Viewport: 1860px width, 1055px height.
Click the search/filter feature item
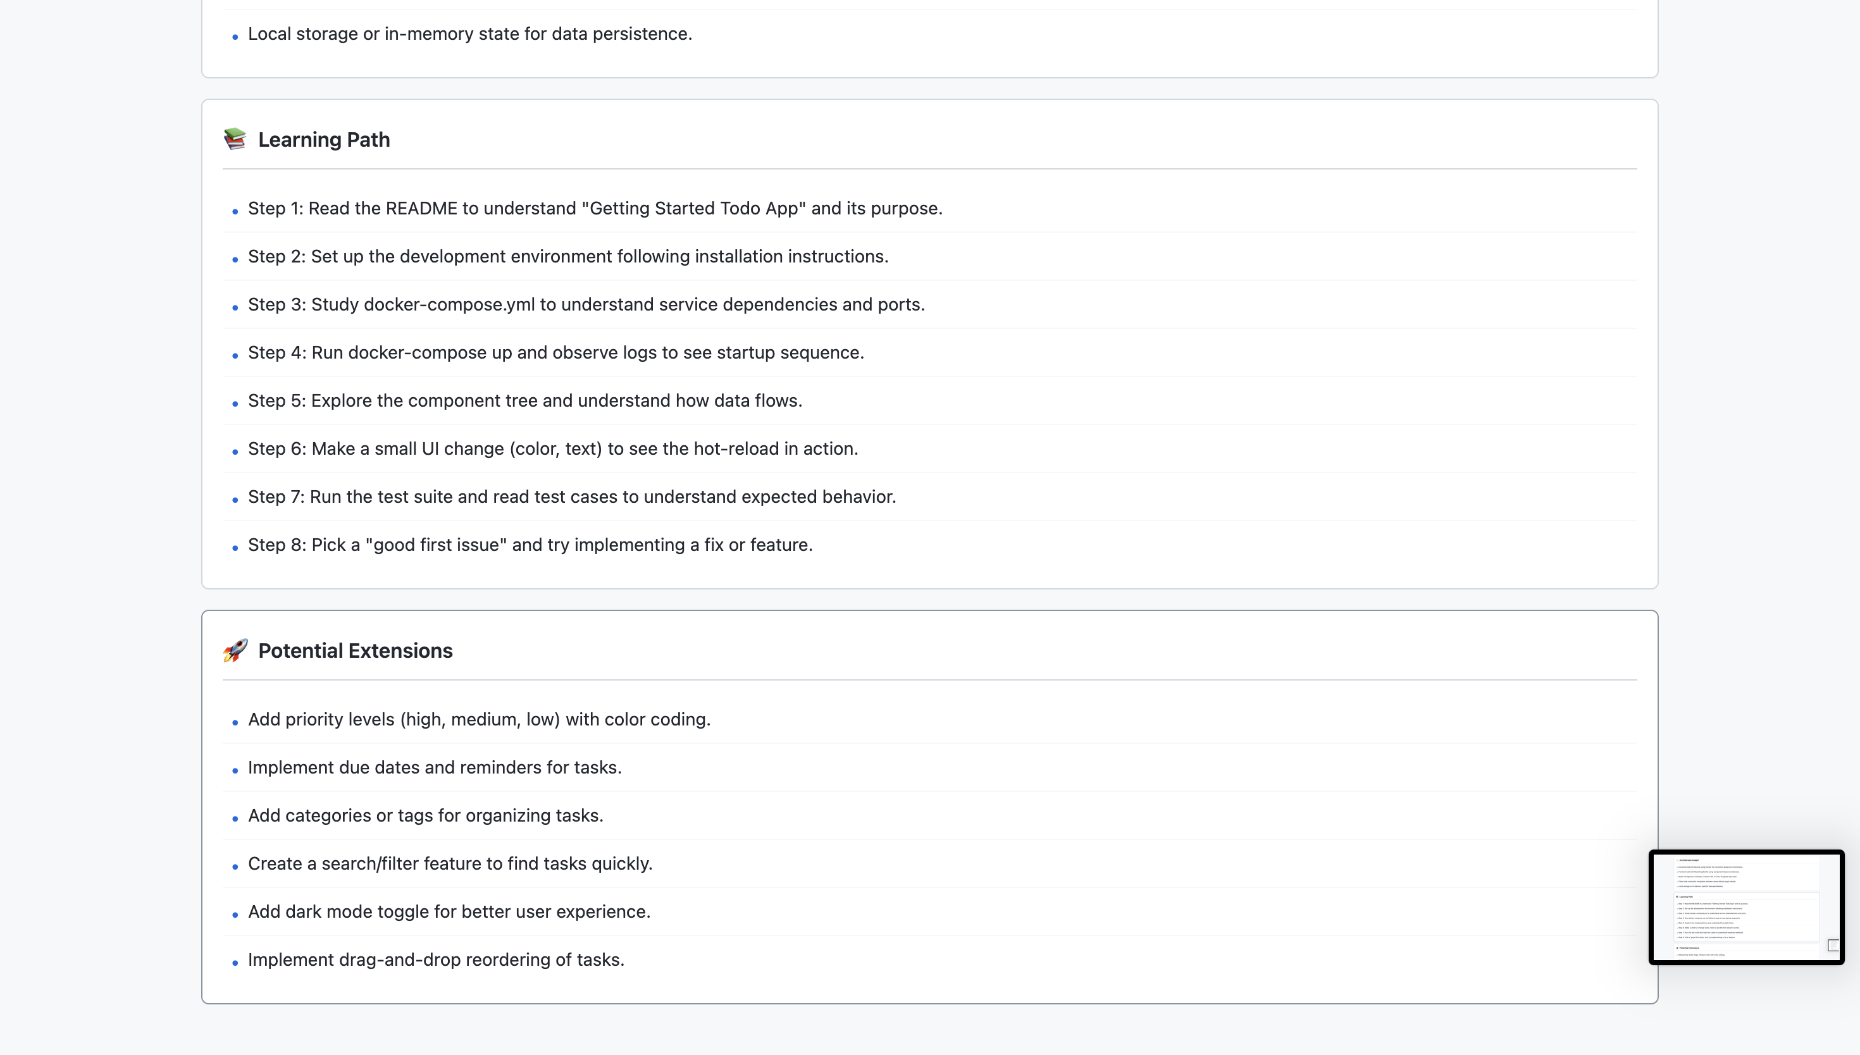pyautogui.click(x=450, y=864)
